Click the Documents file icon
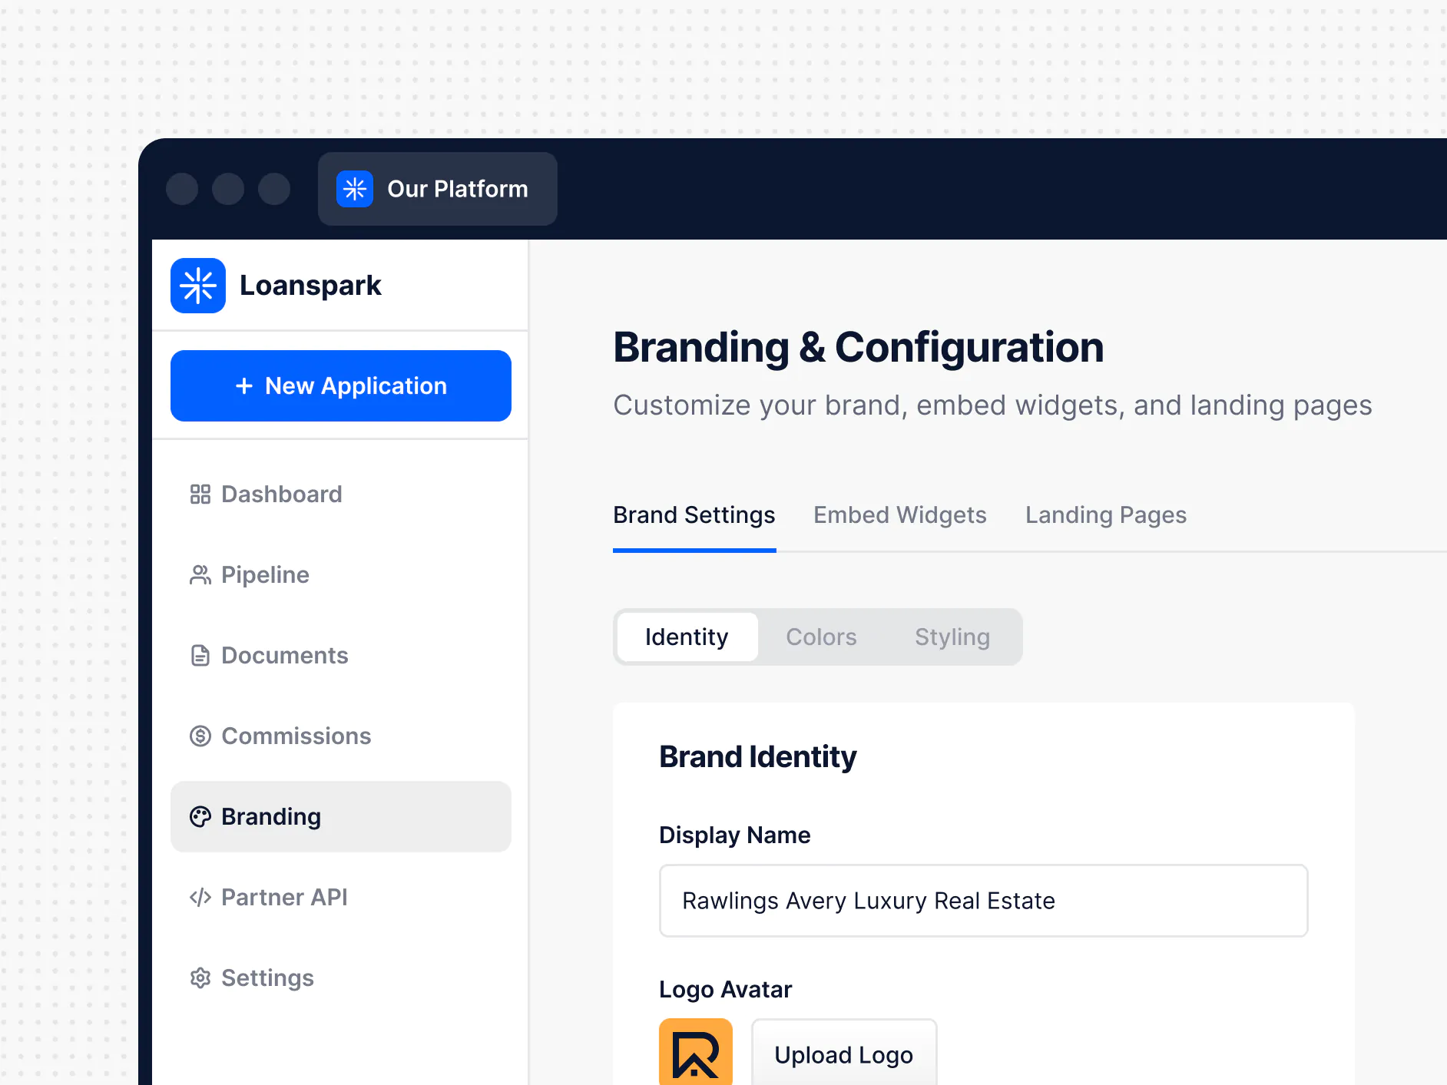1447x1085 pixels. point(200,656)
